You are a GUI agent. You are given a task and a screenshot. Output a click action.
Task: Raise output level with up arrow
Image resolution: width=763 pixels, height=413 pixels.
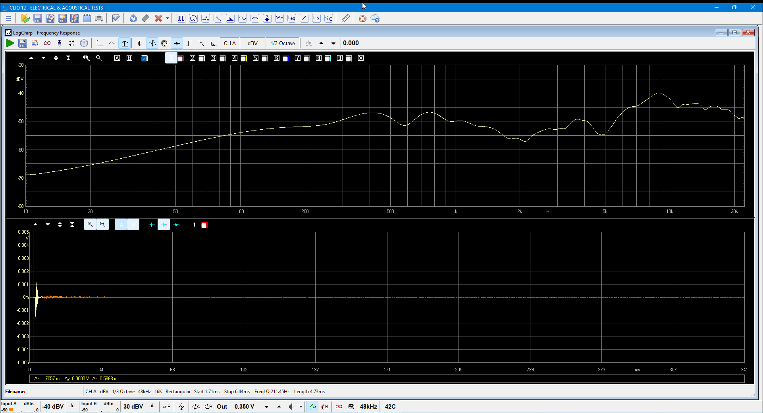click(279, 407)
